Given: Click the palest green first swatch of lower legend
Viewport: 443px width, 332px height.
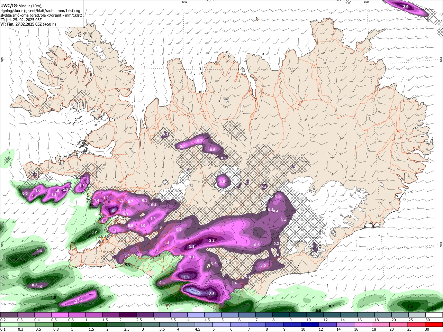Looking at the screenshot, I should (x=9, y=325).
